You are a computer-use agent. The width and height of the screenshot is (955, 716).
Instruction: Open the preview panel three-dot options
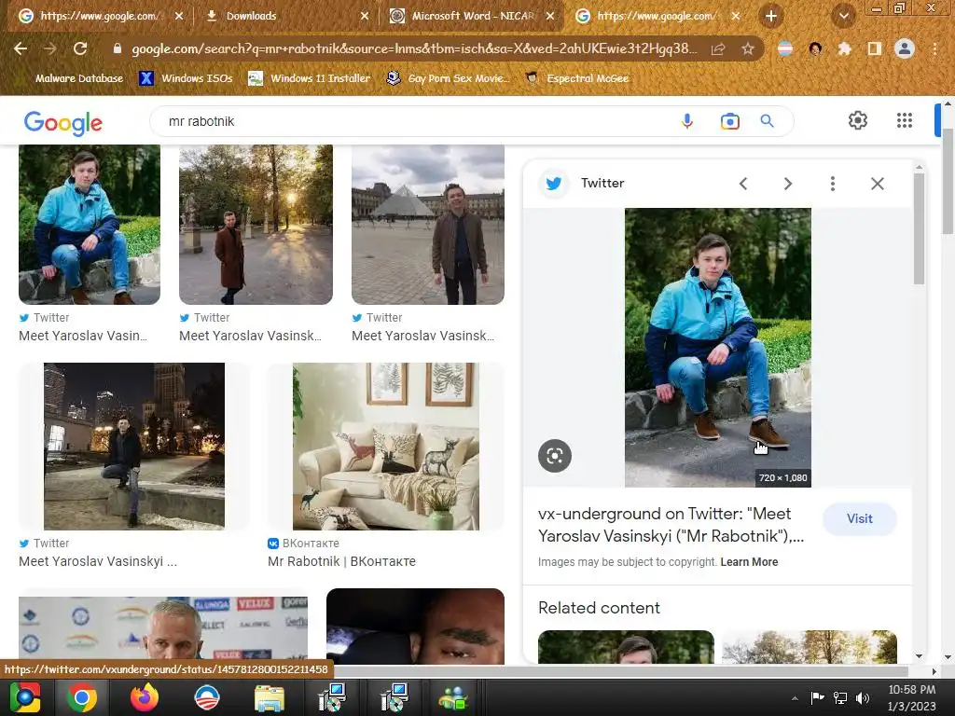click(833, 184)
